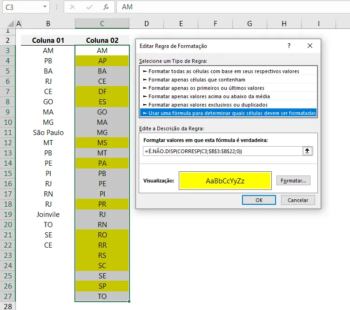
Task: Click highlighted cell 'RR'
Action: pyautogui.click(x=102, y=245)
